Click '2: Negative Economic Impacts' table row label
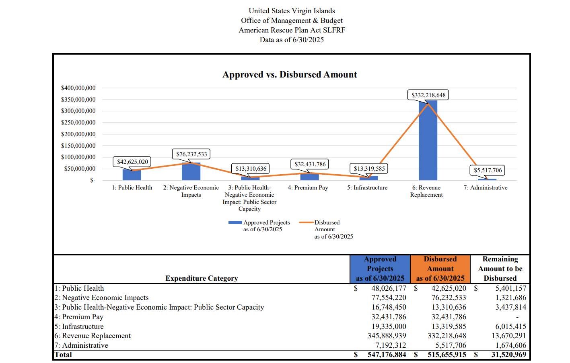The height and width of the screenshot is (363, 570). tap(101, 298)
